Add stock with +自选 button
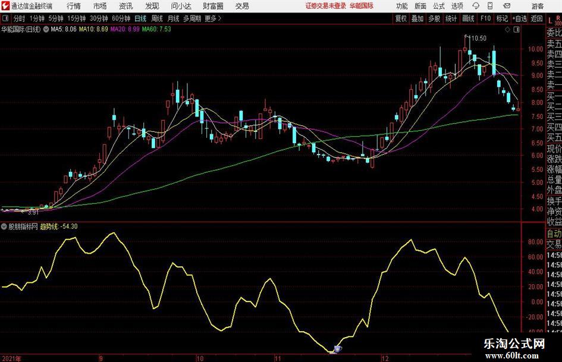Screen dimensions: 562x362 pos(520,18)
